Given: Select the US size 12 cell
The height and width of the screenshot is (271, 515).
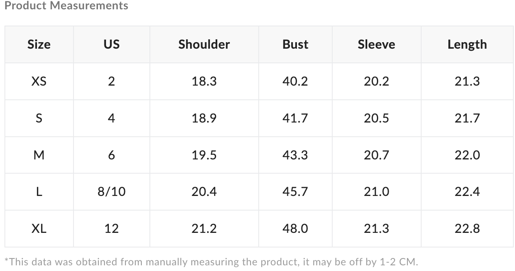Looking at the screenshot, I should tap(111, 228).
